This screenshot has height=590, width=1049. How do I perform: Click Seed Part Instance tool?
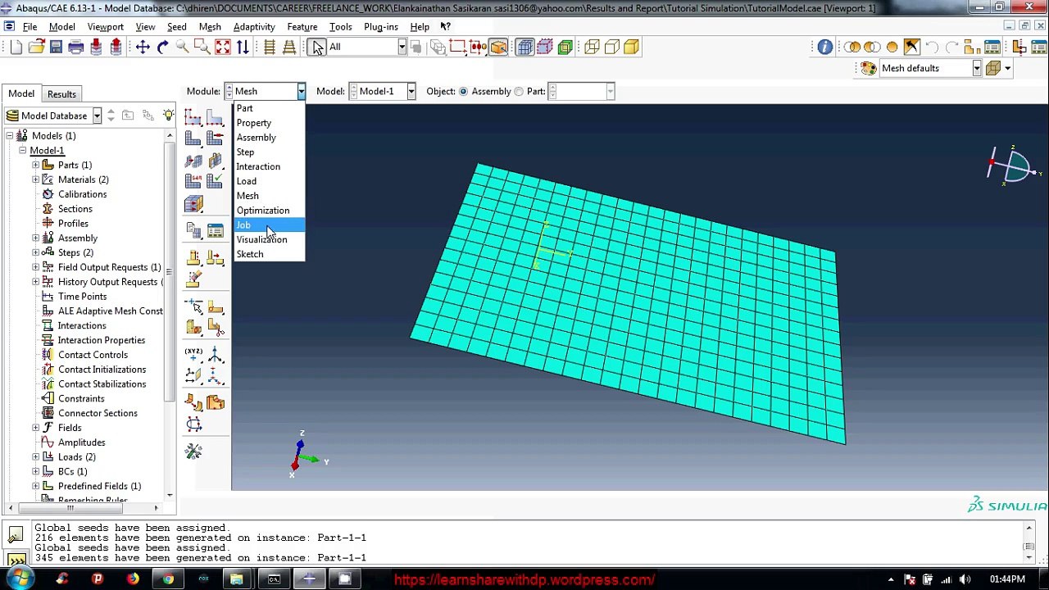193,118
